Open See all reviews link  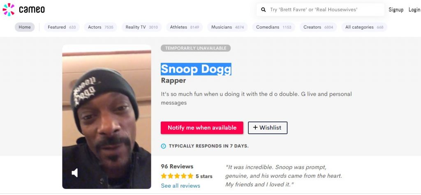(x=180, y=186)
